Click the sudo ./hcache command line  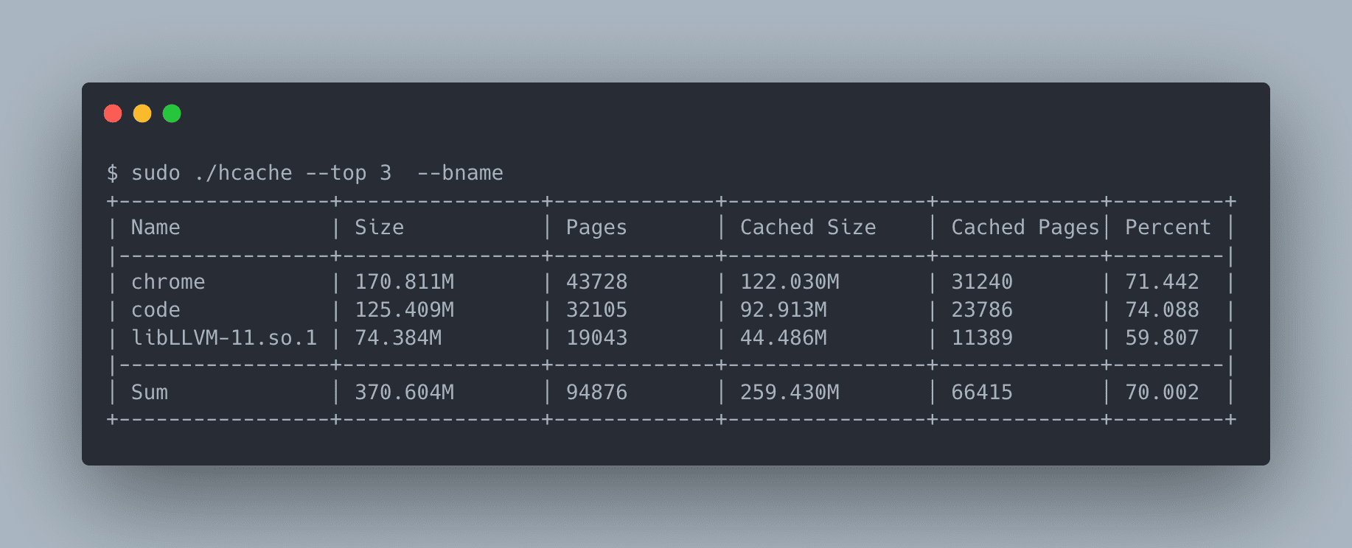pos(305,173)
